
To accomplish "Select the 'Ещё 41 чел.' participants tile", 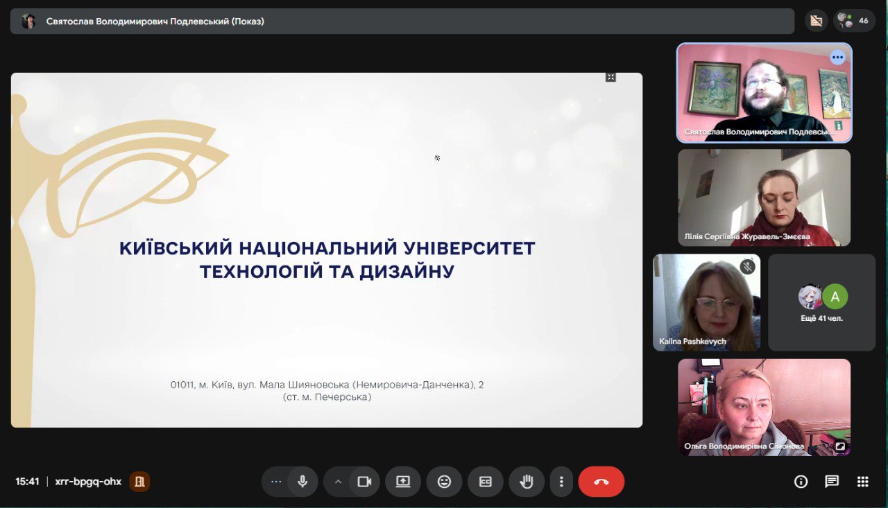I will (821, 303).
